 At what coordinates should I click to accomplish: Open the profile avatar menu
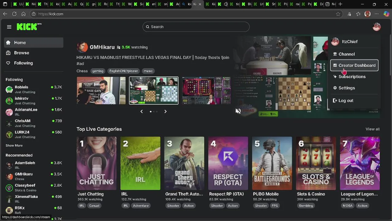click(377, 27)
